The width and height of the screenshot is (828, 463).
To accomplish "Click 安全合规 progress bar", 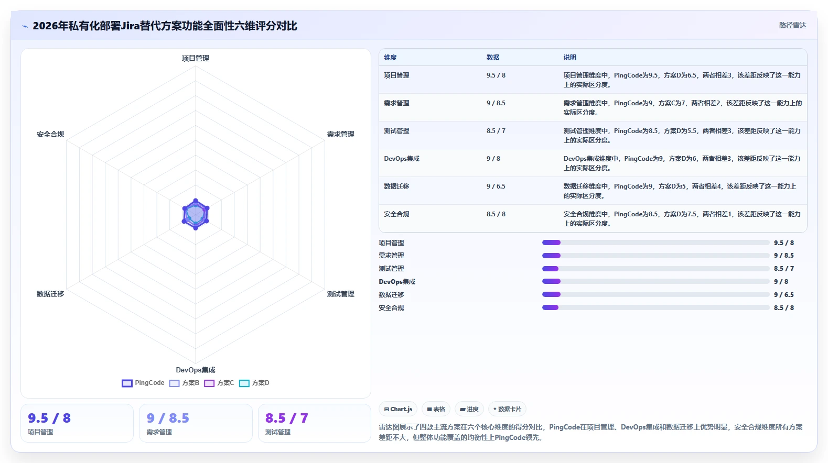I will point(656,307).
